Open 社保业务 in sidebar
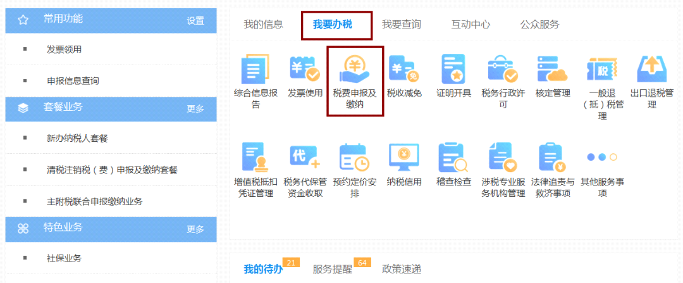This screenshot has height=283, width=683. click(64, 258)
